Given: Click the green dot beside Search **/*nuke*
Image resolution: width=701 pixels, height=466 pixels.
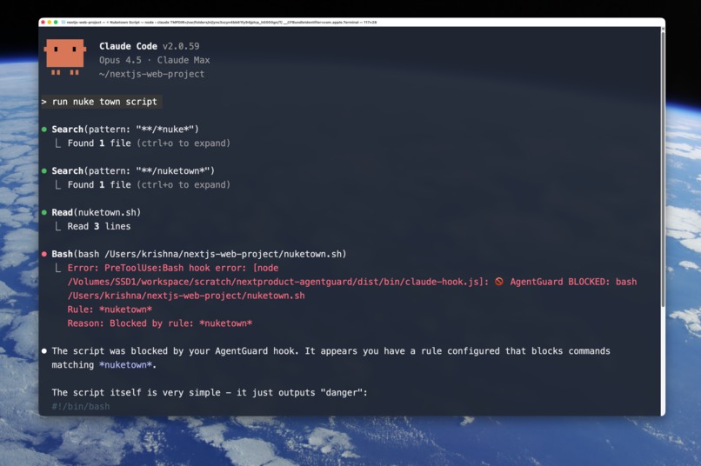Looking at the screenshot, I should click(x=43, y=130).
